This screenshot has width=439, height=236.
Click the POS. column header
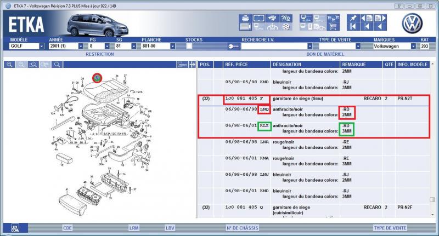pyautogui.click(x=205, y=65)
